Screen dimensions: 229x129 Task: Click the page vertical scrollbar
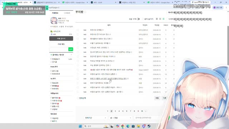point(228,46)
